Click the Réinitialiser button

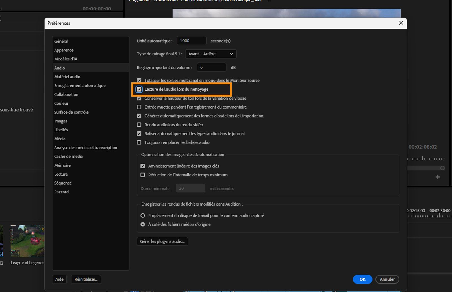[x=86, y=279]
